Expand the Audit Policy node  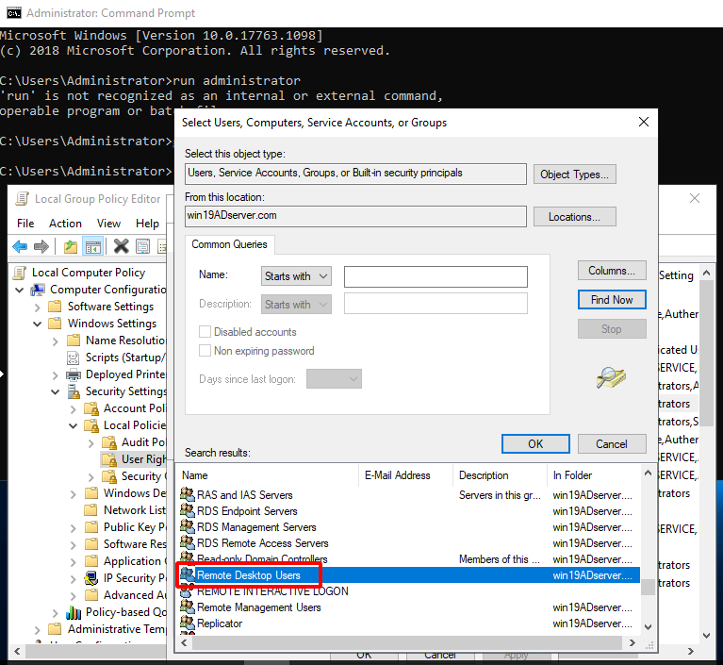coord(90,443)
